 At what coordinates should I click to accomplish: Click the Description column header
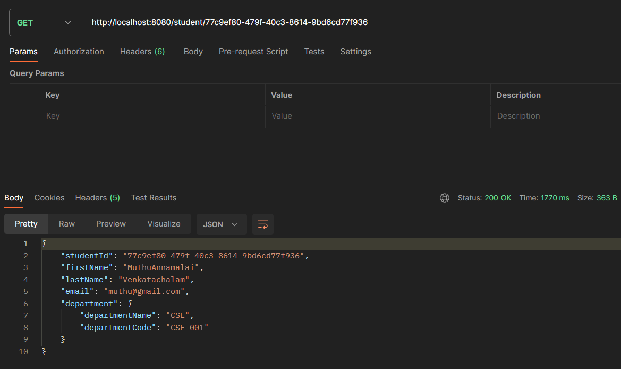pyautogui.click(x=518, y=95)
